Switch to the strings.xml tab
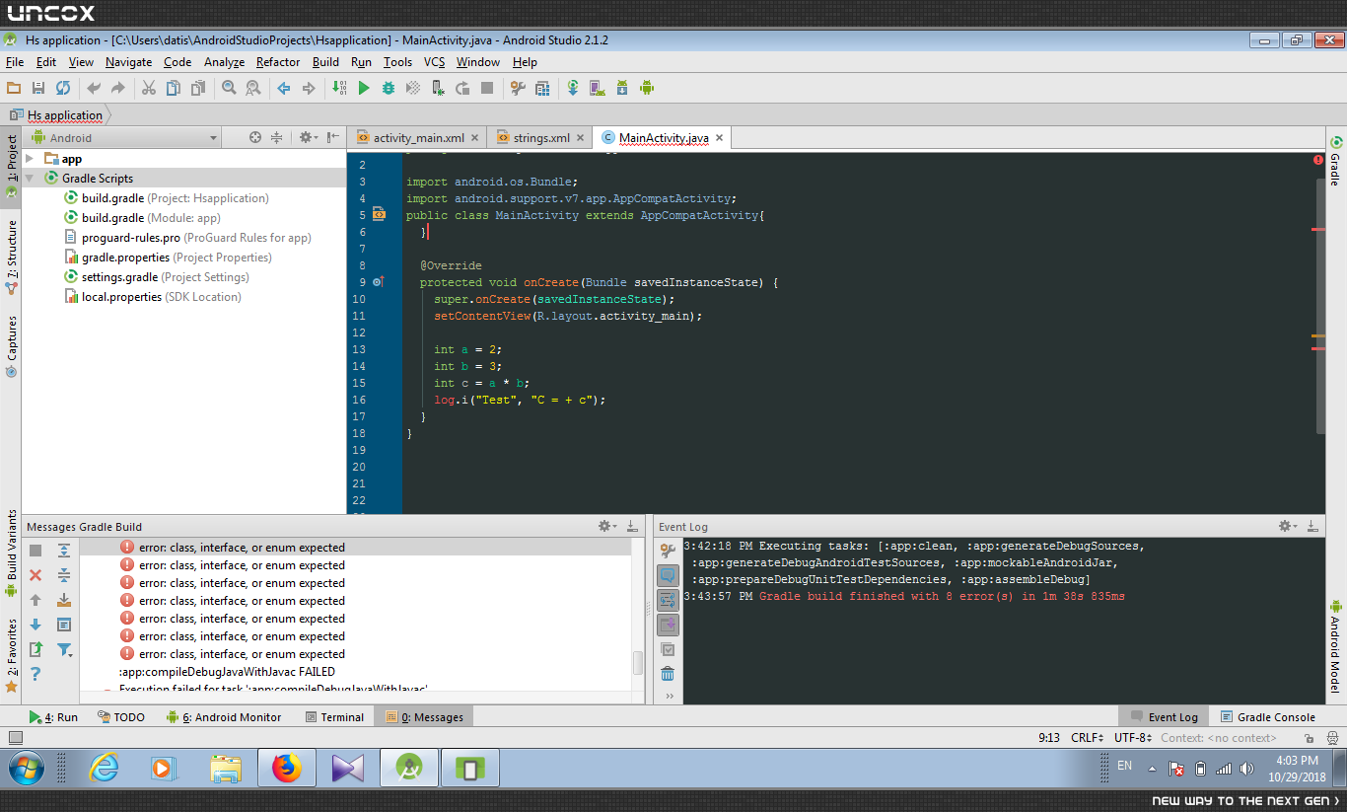The width and height of the screenshot is (1347, 812). (x=540, y=138)
